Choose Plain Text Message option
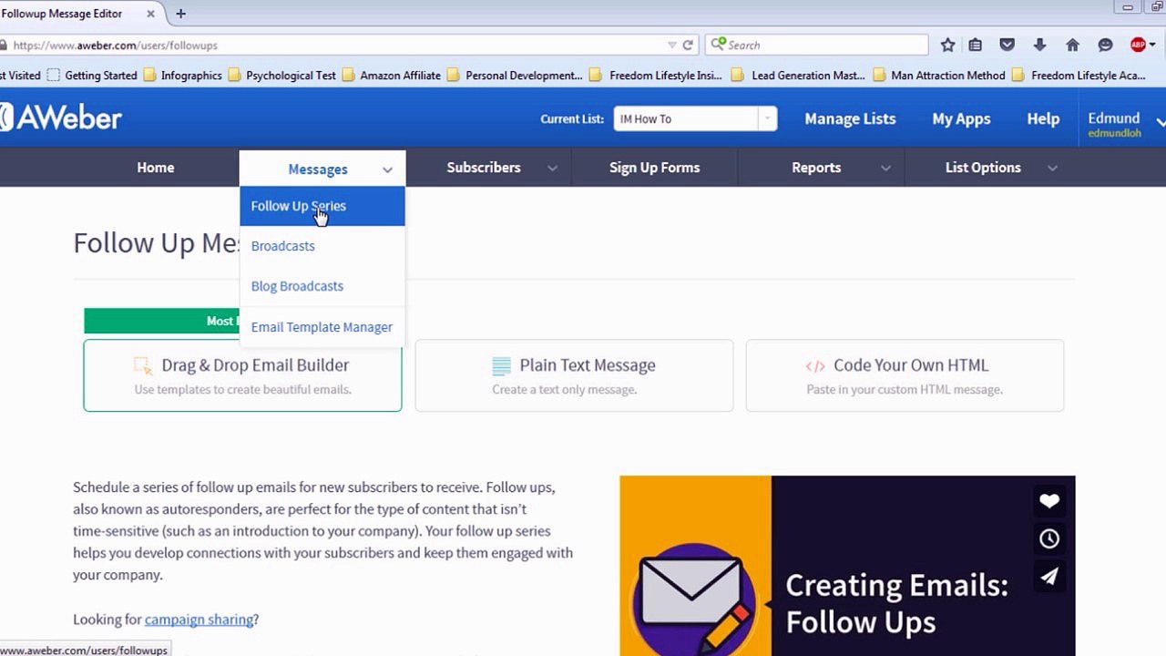The image size is (1166, 656). [574, 375]
